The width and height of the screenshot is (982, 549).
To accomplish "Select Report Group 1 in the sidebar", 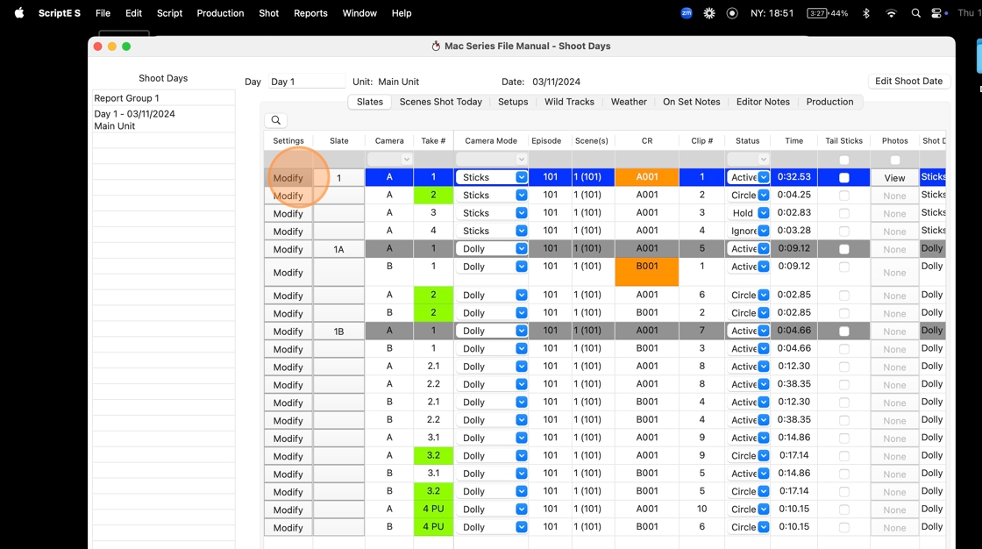I will pyautogui.click(x=163, y=98).
